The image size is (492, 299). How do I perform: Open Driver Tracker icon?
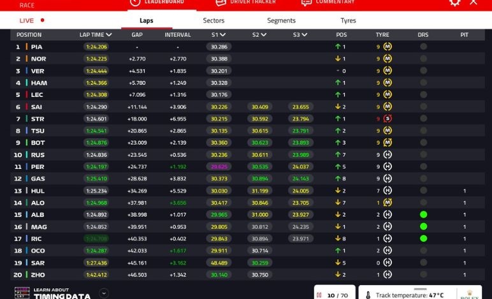pyautogui.click(x=221, y=2)
